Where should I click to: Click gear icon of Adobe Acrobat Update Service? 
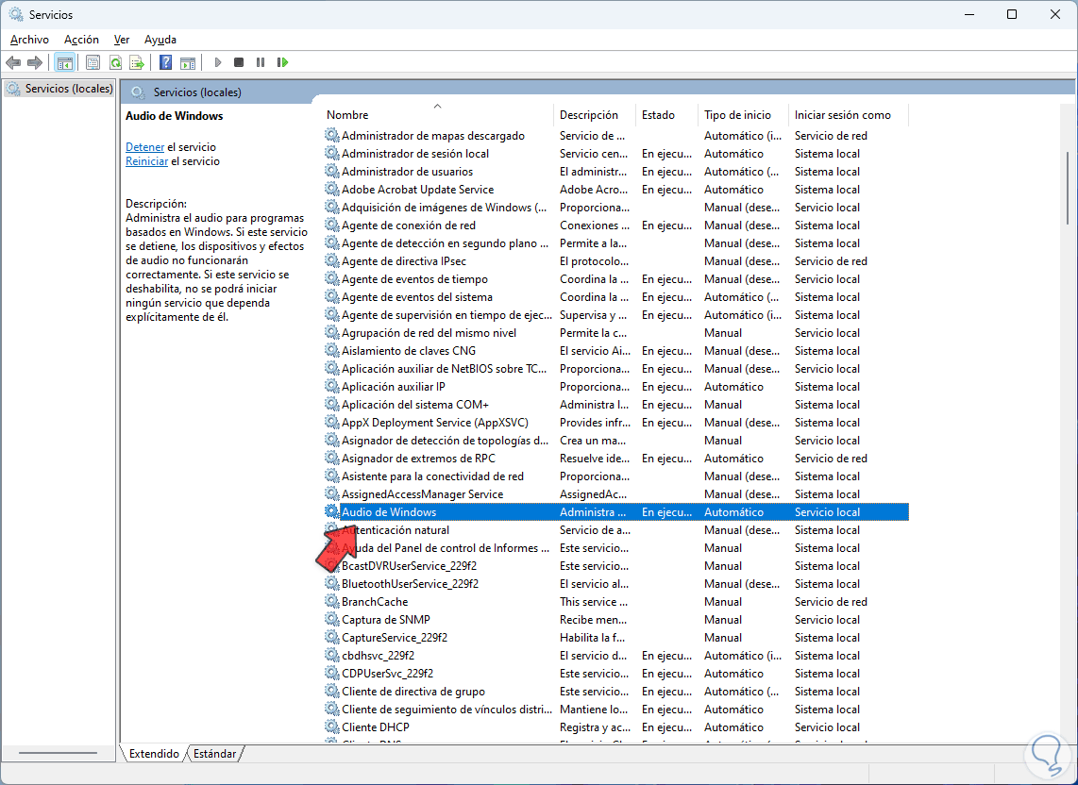332,189
